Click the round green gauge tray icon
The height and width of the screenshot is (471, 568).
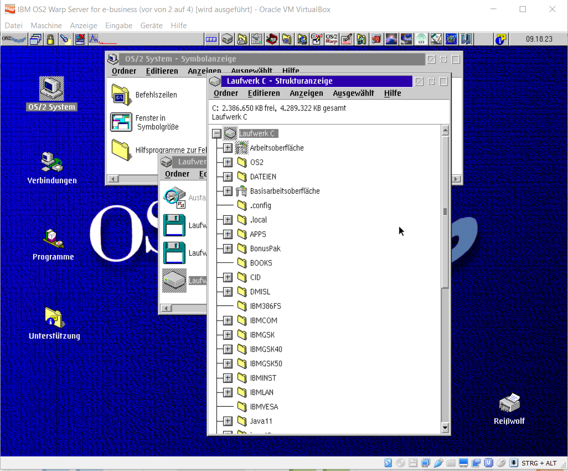pos(421,39)
